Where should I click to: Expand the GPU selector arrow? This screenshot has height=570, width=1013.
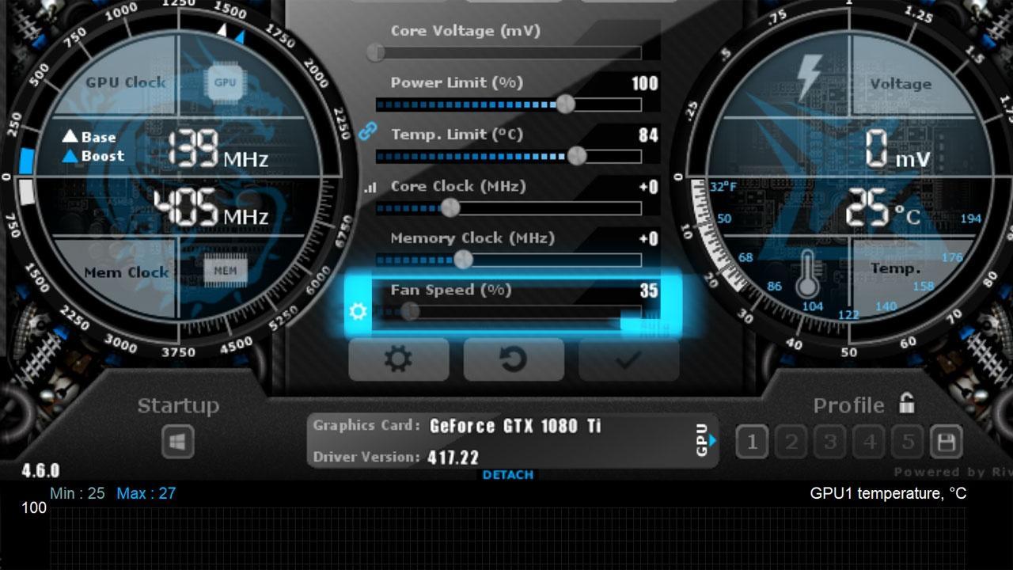[x=713, y=440]
